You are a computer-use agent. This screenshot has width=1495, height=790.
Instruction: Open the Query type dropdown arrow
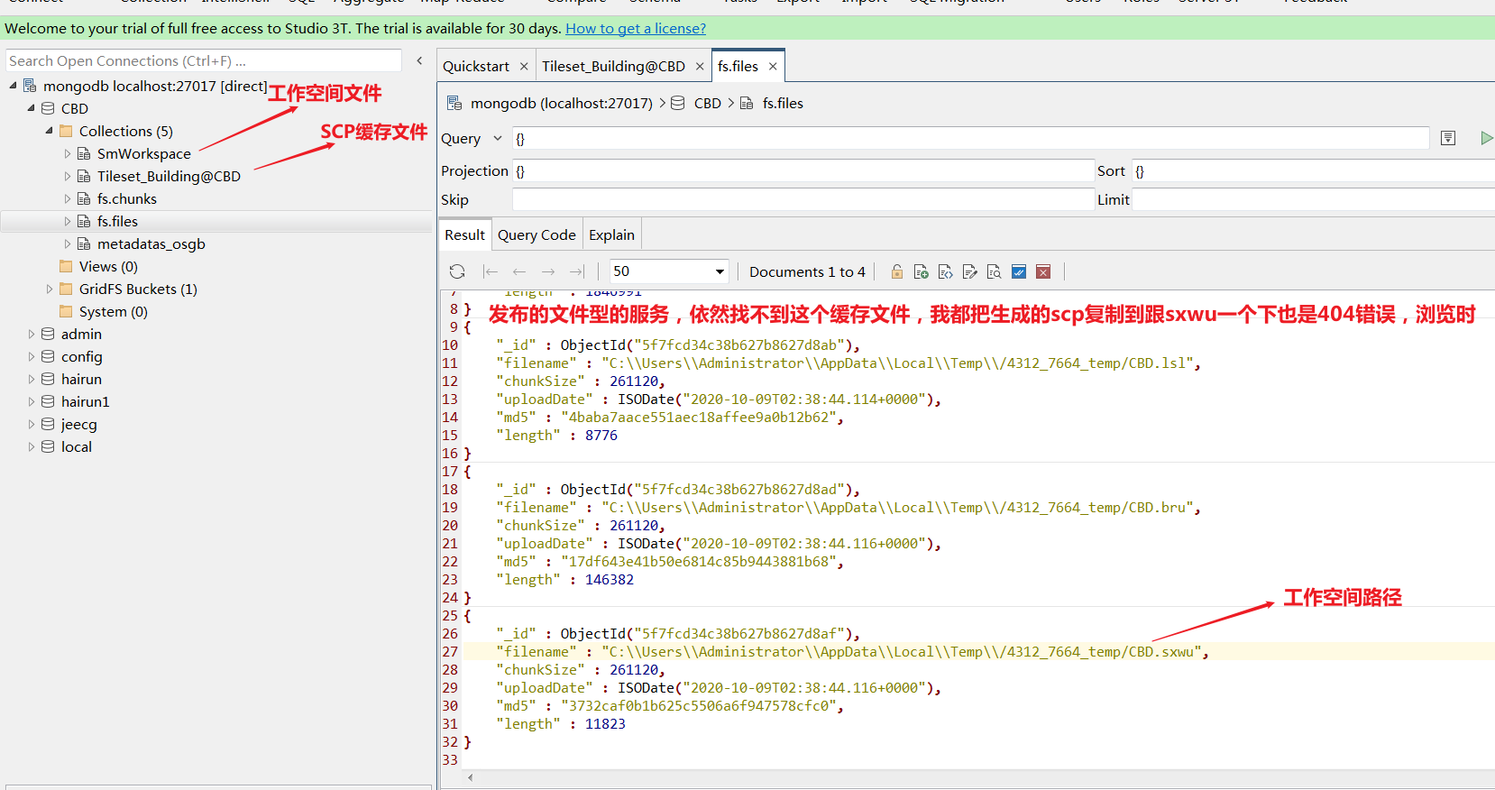[x=497, y=138]
